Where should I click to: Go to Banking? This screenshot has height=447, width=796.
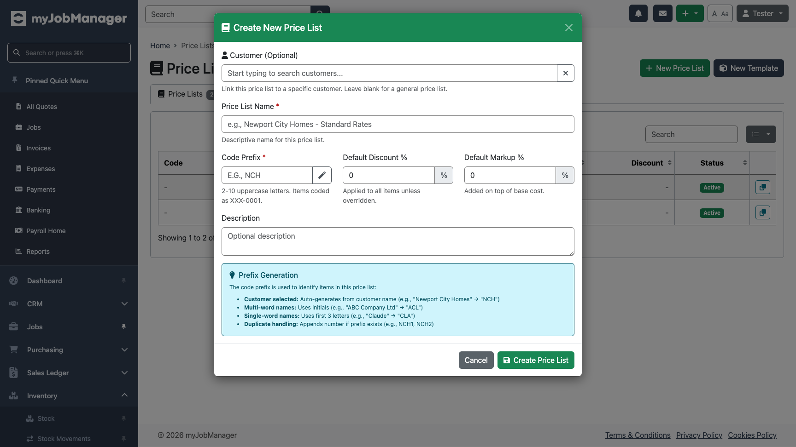pyautogui.click(x=38, y=210)
